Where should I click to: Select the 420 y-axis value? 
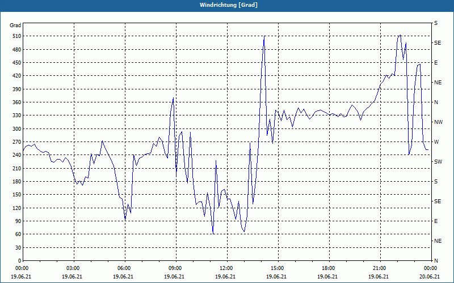(x=17, y=76)
